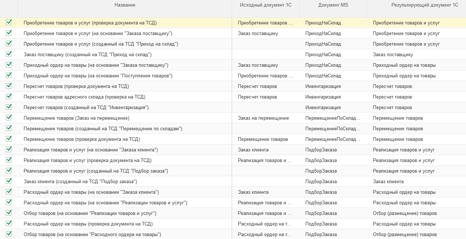Click result cell "Заказ клиента" in last column

(x=388, y=182)
